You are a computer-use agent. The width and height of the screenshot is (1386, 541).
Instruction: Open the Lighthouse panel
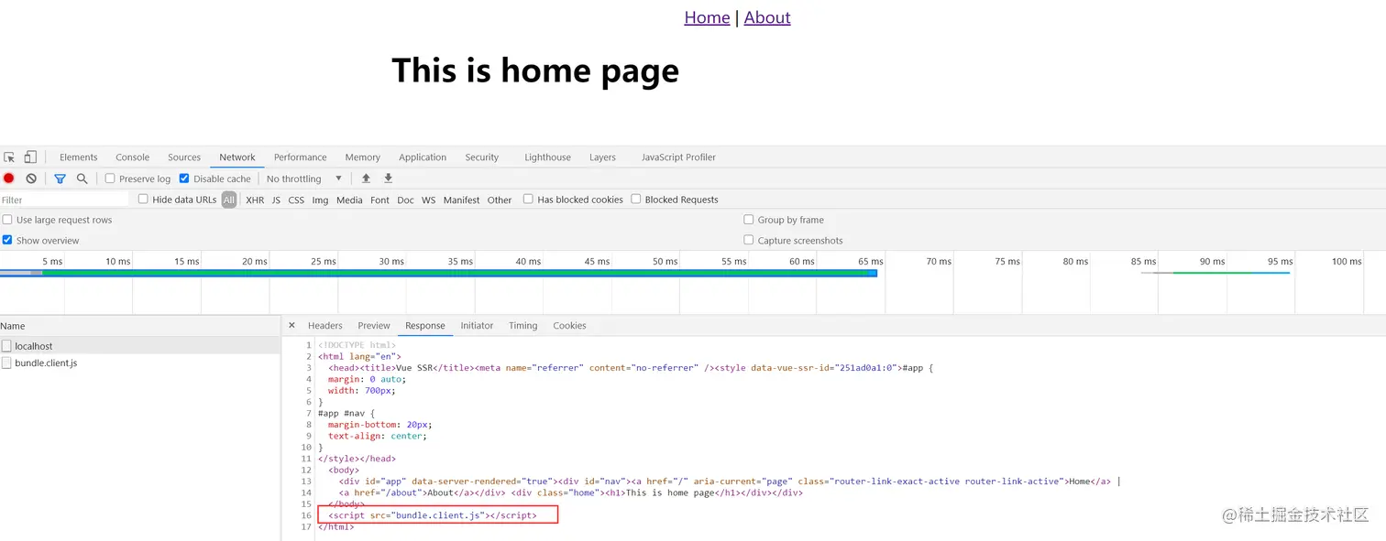coord(548,157)
